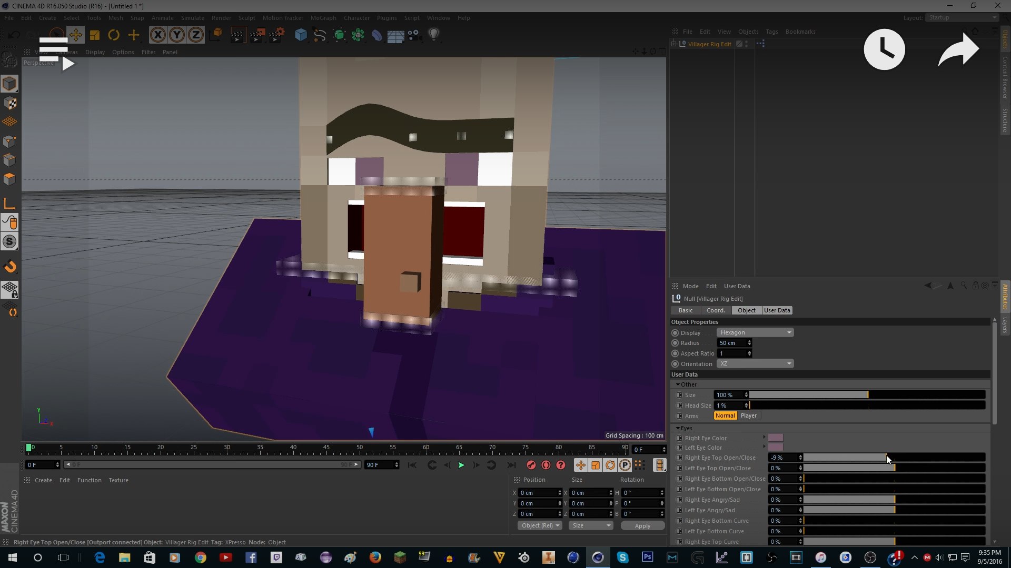Switch to the User Data tab

pos(777,310)
